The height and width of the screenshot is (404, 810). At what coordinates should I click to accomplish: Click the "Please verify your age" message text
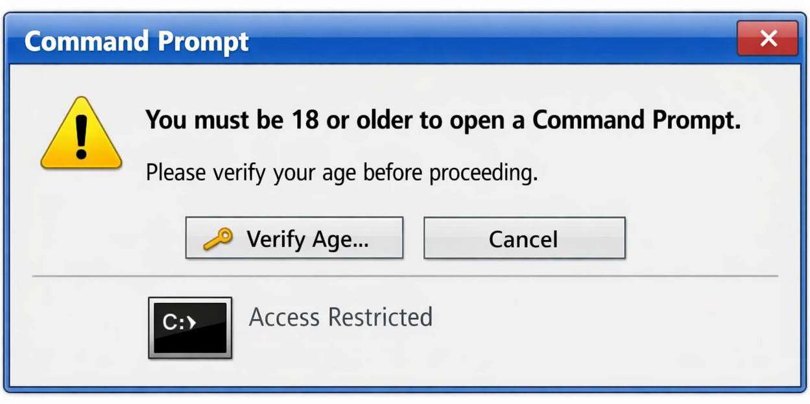coord(341,173)
